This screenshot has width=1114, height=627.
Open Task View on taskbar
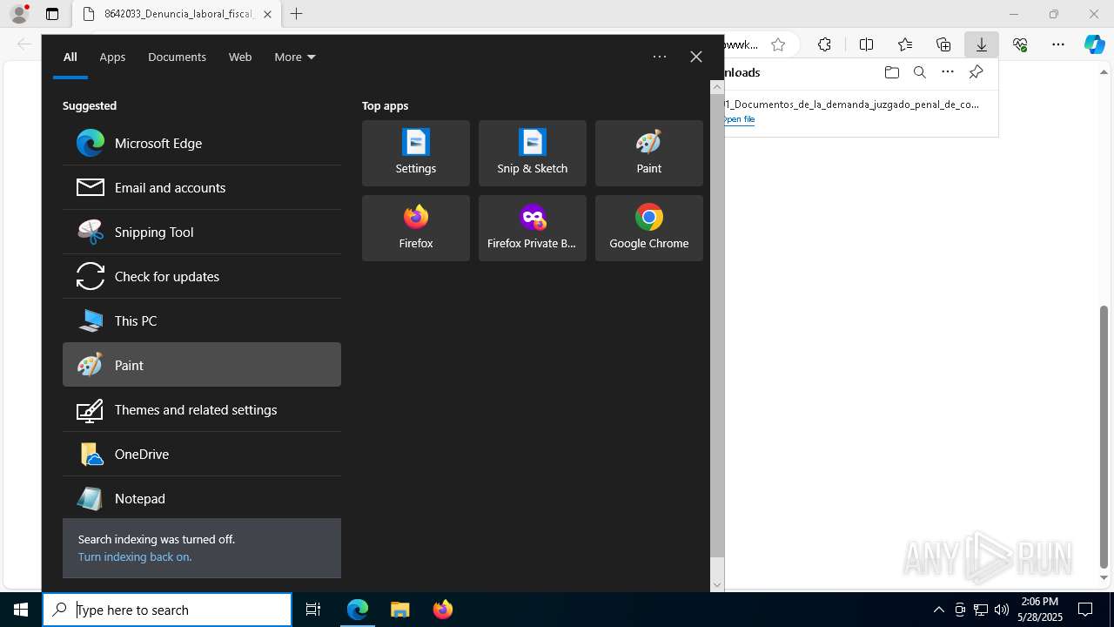[313, 610]
